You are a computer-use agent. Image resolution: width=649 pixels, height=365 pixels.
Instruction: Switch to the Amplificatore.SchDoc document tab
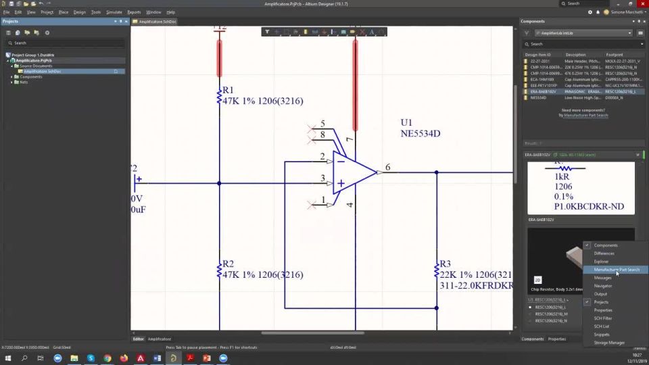(x=155, y=22)
